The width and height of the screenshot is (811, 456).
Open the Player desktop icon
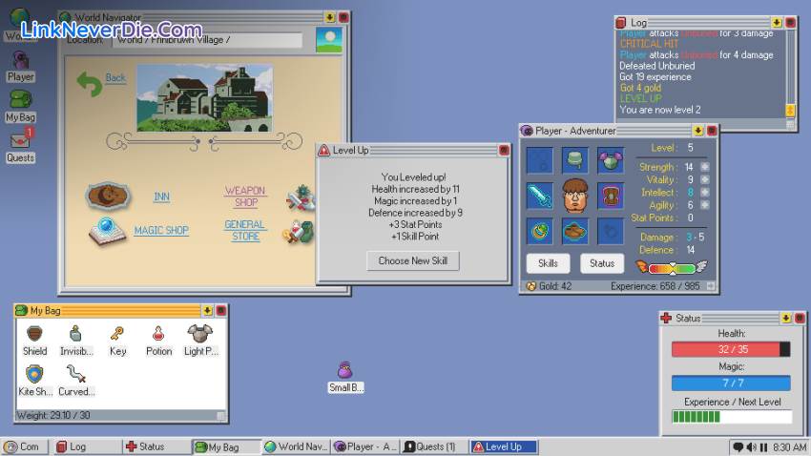tap(21, 67)
